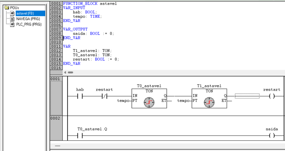Click the T0_astavel.Q contact
285x151 pixels.
80,136
